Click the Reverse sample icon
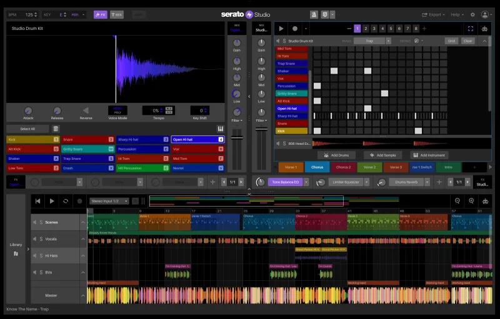 [86, 110]
